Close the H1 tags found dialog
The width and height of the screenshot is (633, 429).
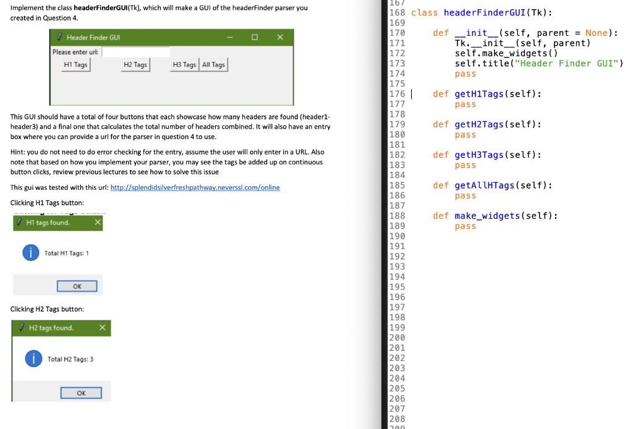coord(97,223)
